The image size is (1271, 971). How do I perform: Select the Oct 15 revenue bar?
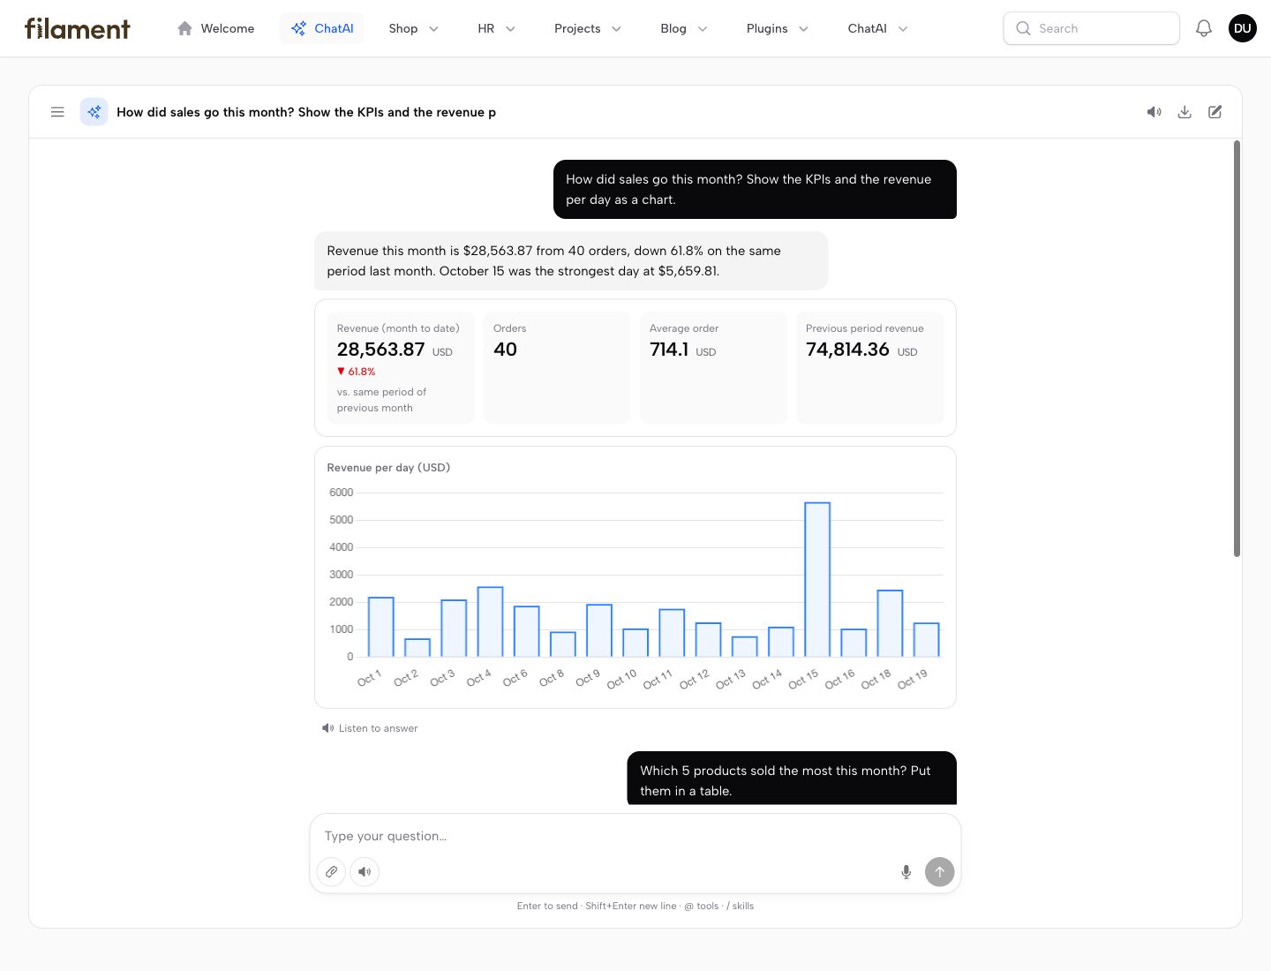point(817,579)
